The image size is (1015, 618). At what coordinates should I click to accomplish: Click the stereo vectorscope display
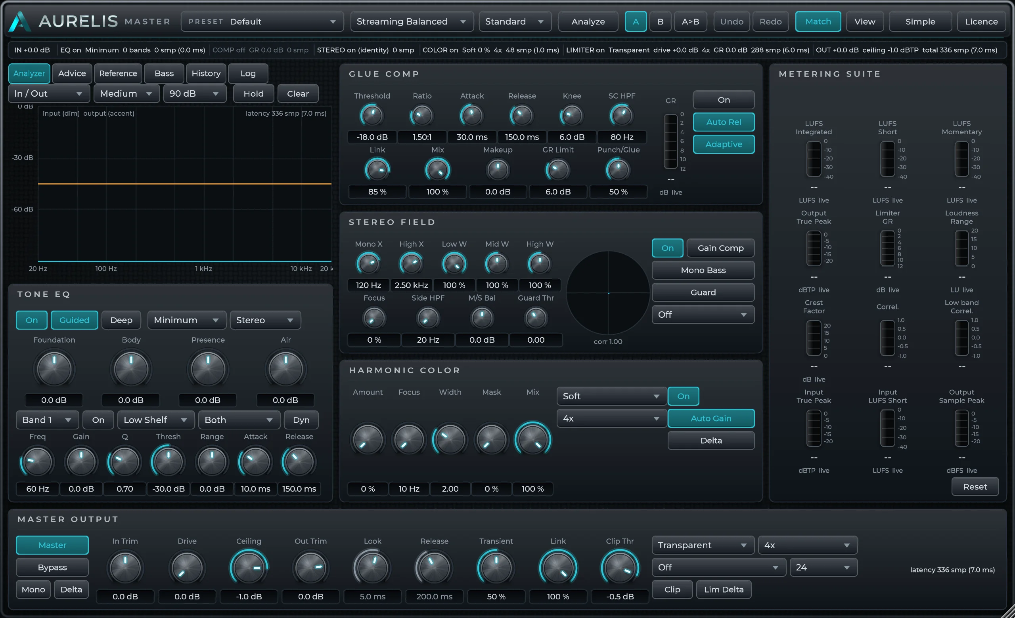coord(608,293)
